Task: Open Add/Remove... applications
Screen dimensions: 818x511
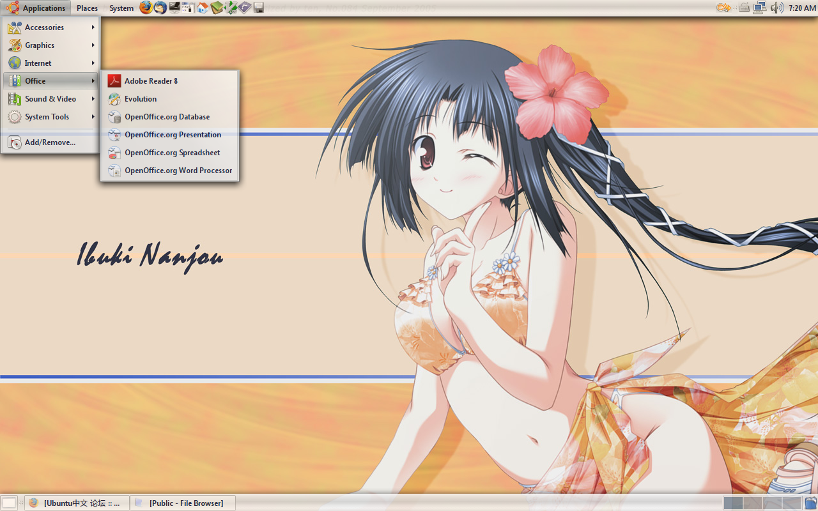Action: [51, 142]
